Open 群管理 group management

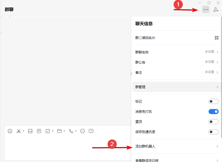coord(176,87)
